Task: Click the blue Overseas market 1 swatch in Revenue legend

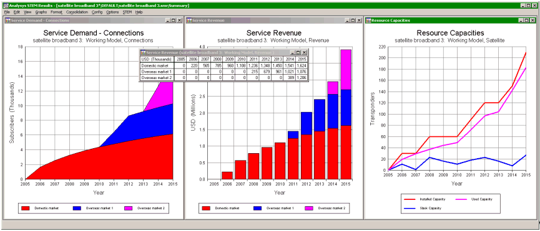Action: pyautogui.click(x=258, y=208)
